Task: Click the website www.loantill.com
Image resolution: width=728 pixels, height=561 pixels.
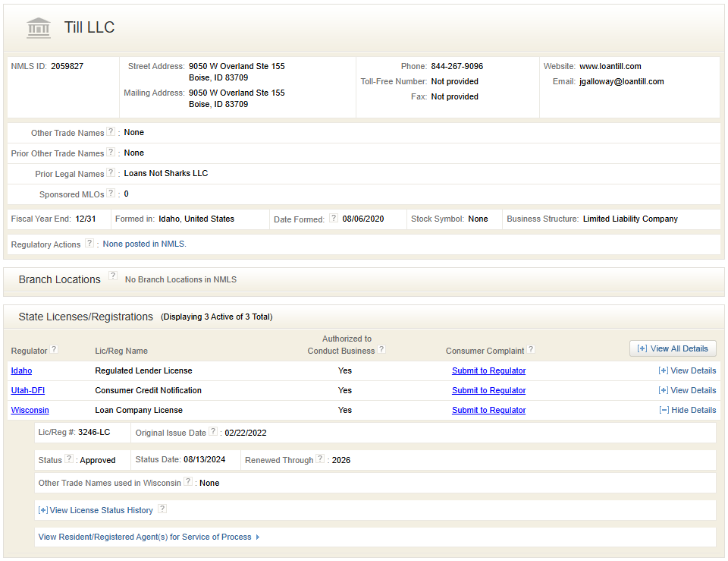Action: click(610, 66)
